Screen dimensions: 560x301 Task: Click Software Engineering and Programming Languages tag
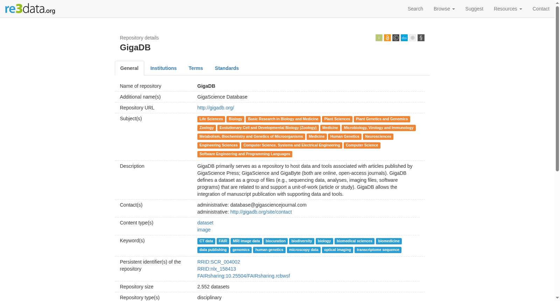245,154
